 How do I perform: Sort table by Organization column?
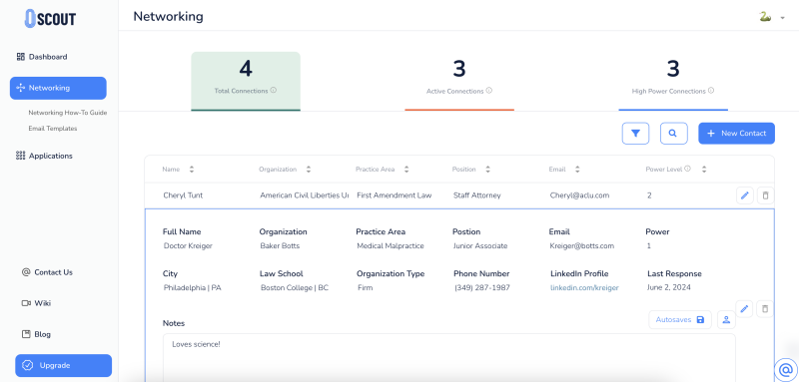click(x=309, y=170)
